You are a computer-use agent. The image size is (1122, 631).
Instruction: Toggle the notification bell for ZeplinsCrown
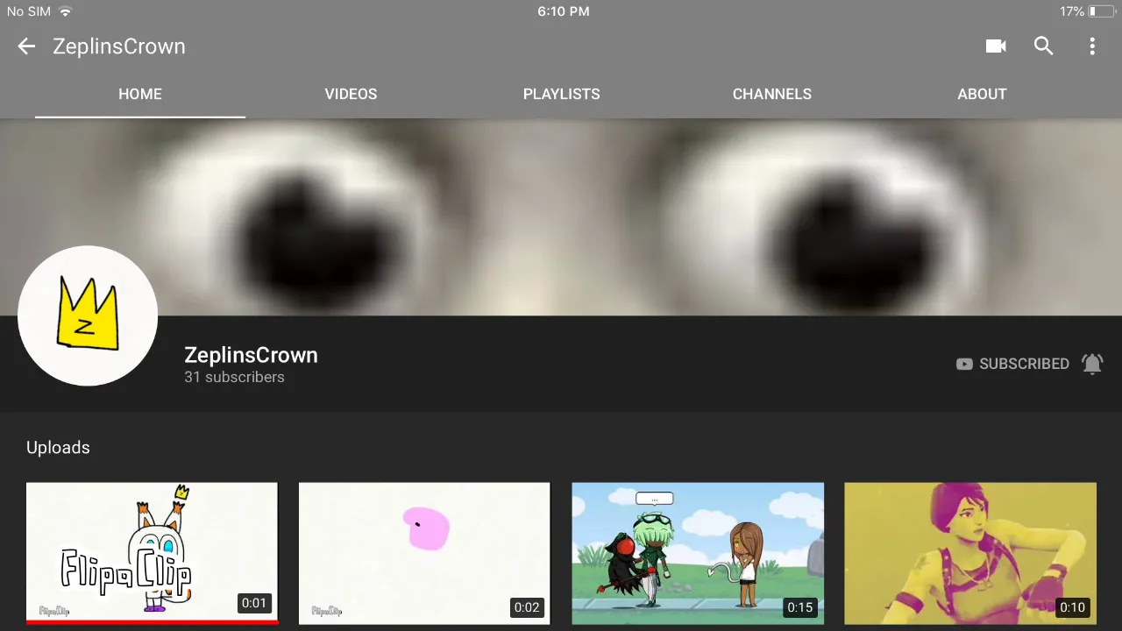coord(1092,364)
